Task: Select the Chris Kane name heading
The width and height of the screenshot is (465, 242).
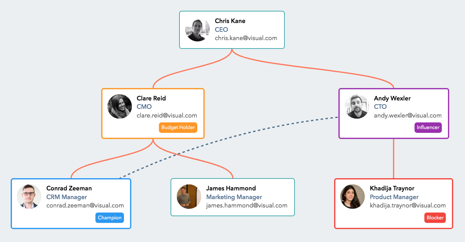Action: point(230,21)
